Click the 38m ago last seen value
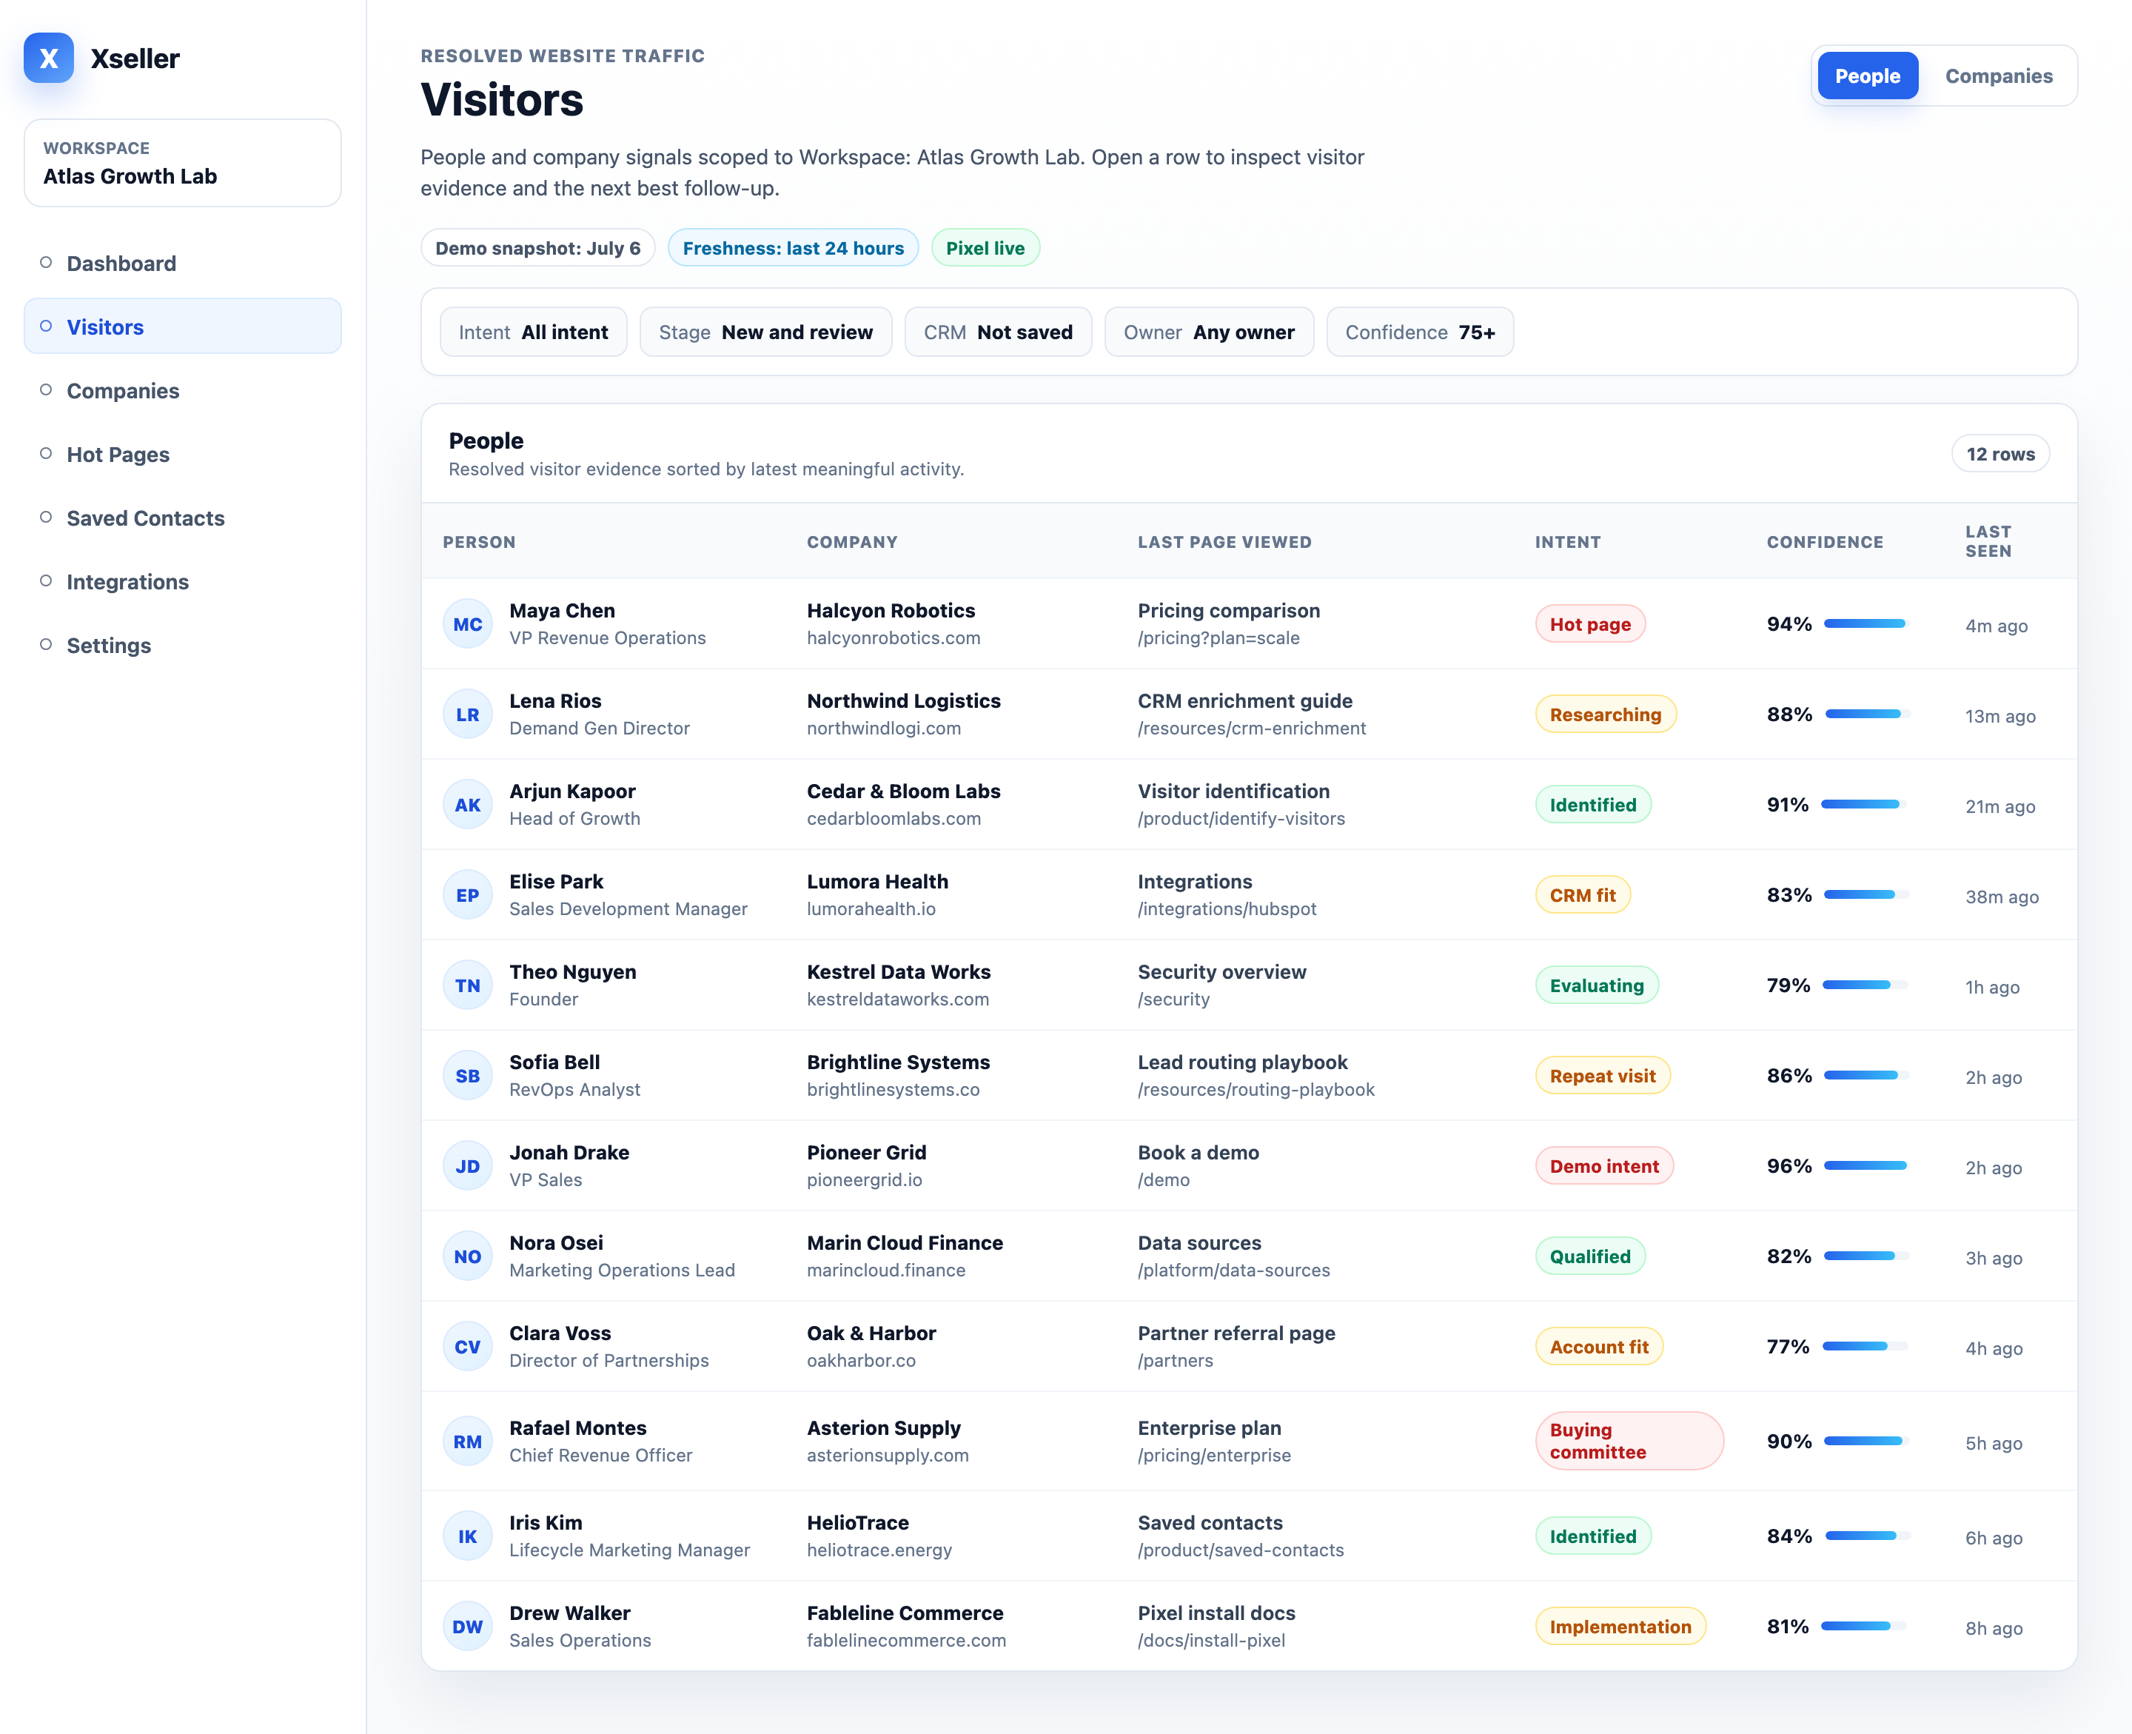This screenshot has width=2132, height=1734. pos(2001,897)
